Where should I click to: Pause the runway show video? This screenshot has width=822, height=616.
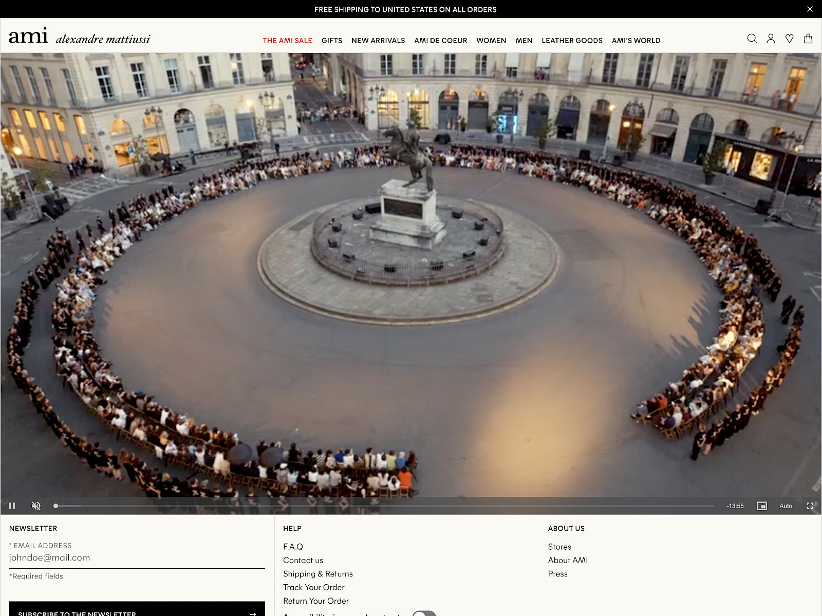click(12, 506)
